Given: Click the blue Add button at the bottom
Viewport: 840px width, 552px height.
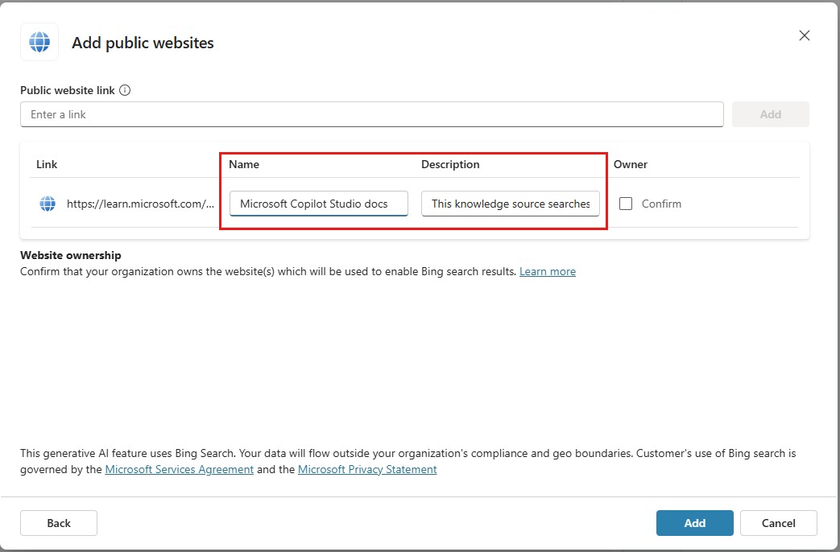Looking at the screenshot, I should click(x=695, y=523).
